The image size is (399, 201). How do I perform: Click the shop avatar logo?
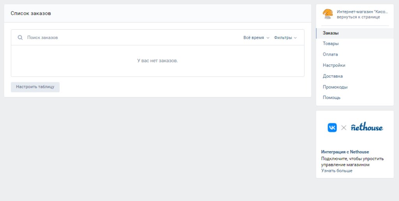tap(328, 14)
